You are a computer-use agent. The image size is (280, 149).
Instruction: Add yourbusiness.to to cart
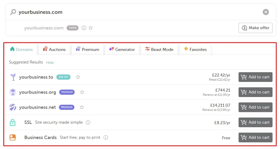coord(255,77)
